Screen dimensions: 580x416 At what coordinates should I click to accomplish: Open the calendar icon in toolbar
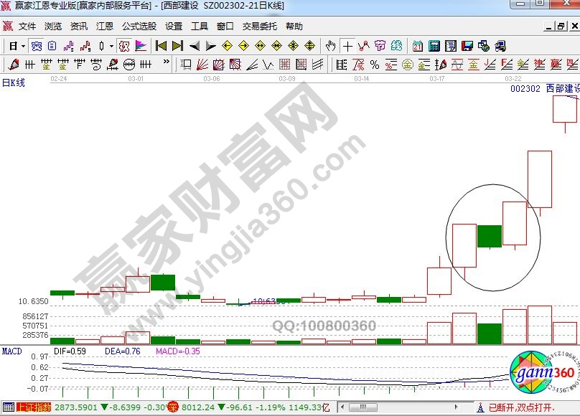(418, 46)
